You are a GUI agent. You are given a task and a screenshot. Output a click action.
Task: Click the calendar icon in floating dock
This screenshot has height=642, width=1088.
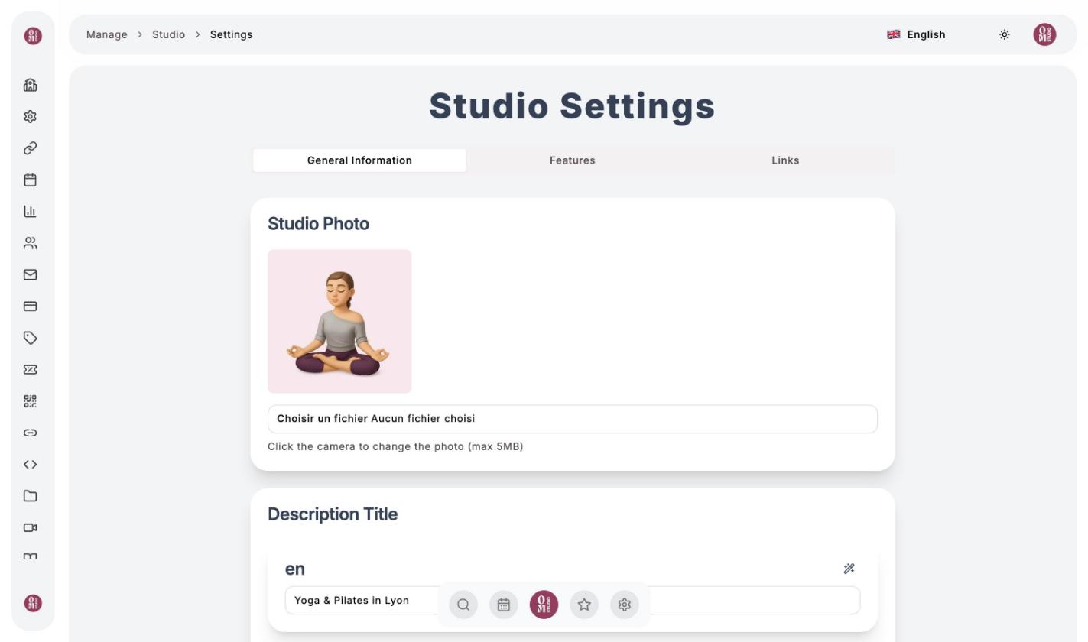504,605
